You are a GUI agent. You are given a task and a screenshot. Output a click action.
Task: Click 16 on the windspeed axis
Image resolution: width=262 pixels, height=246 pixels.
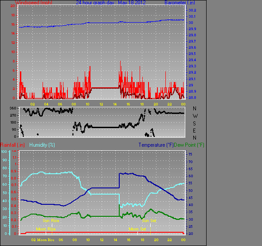click(x=13, y=24)
